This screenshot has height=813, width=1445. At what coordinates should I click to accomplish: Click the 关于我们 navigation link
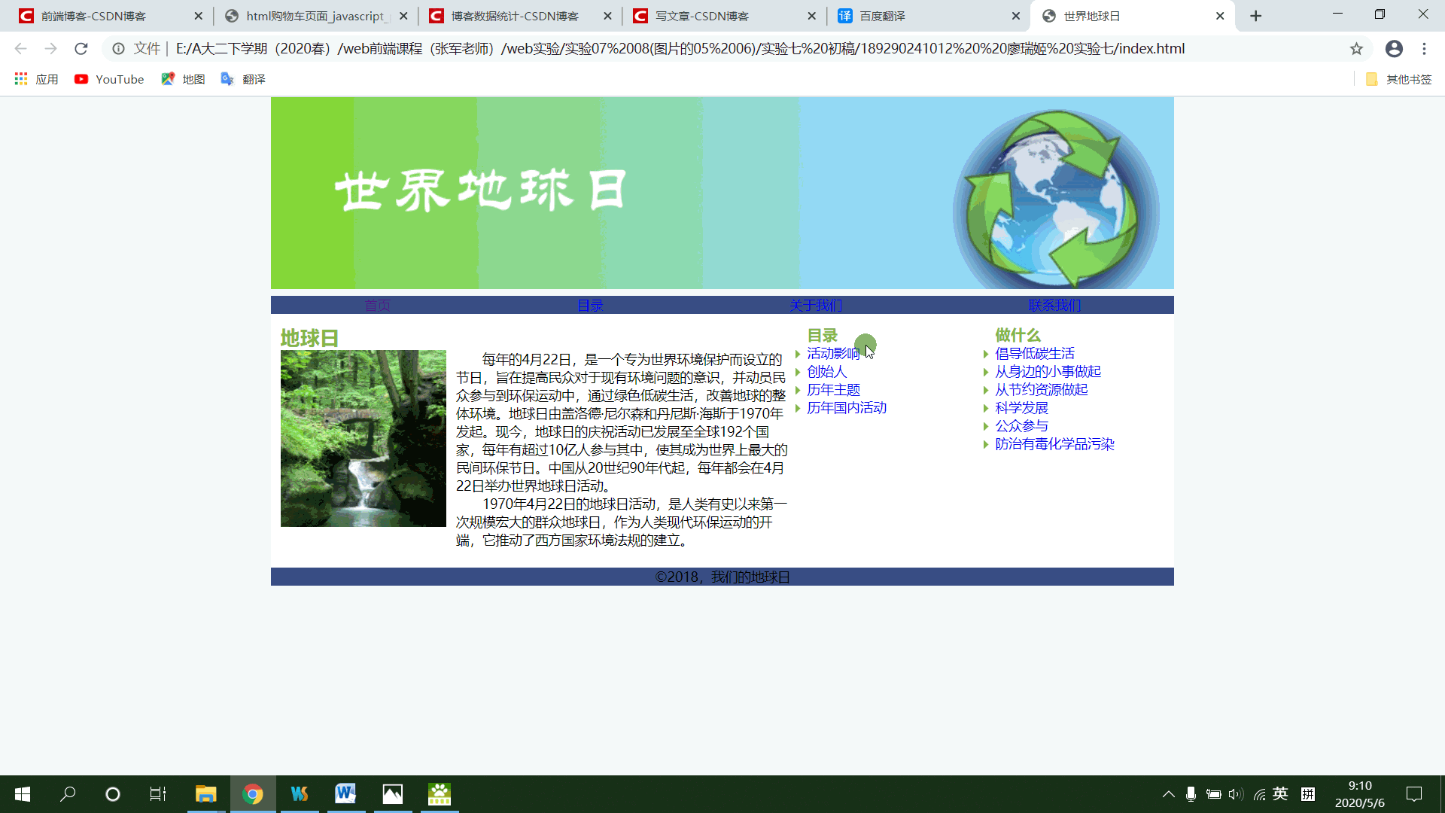816,305
